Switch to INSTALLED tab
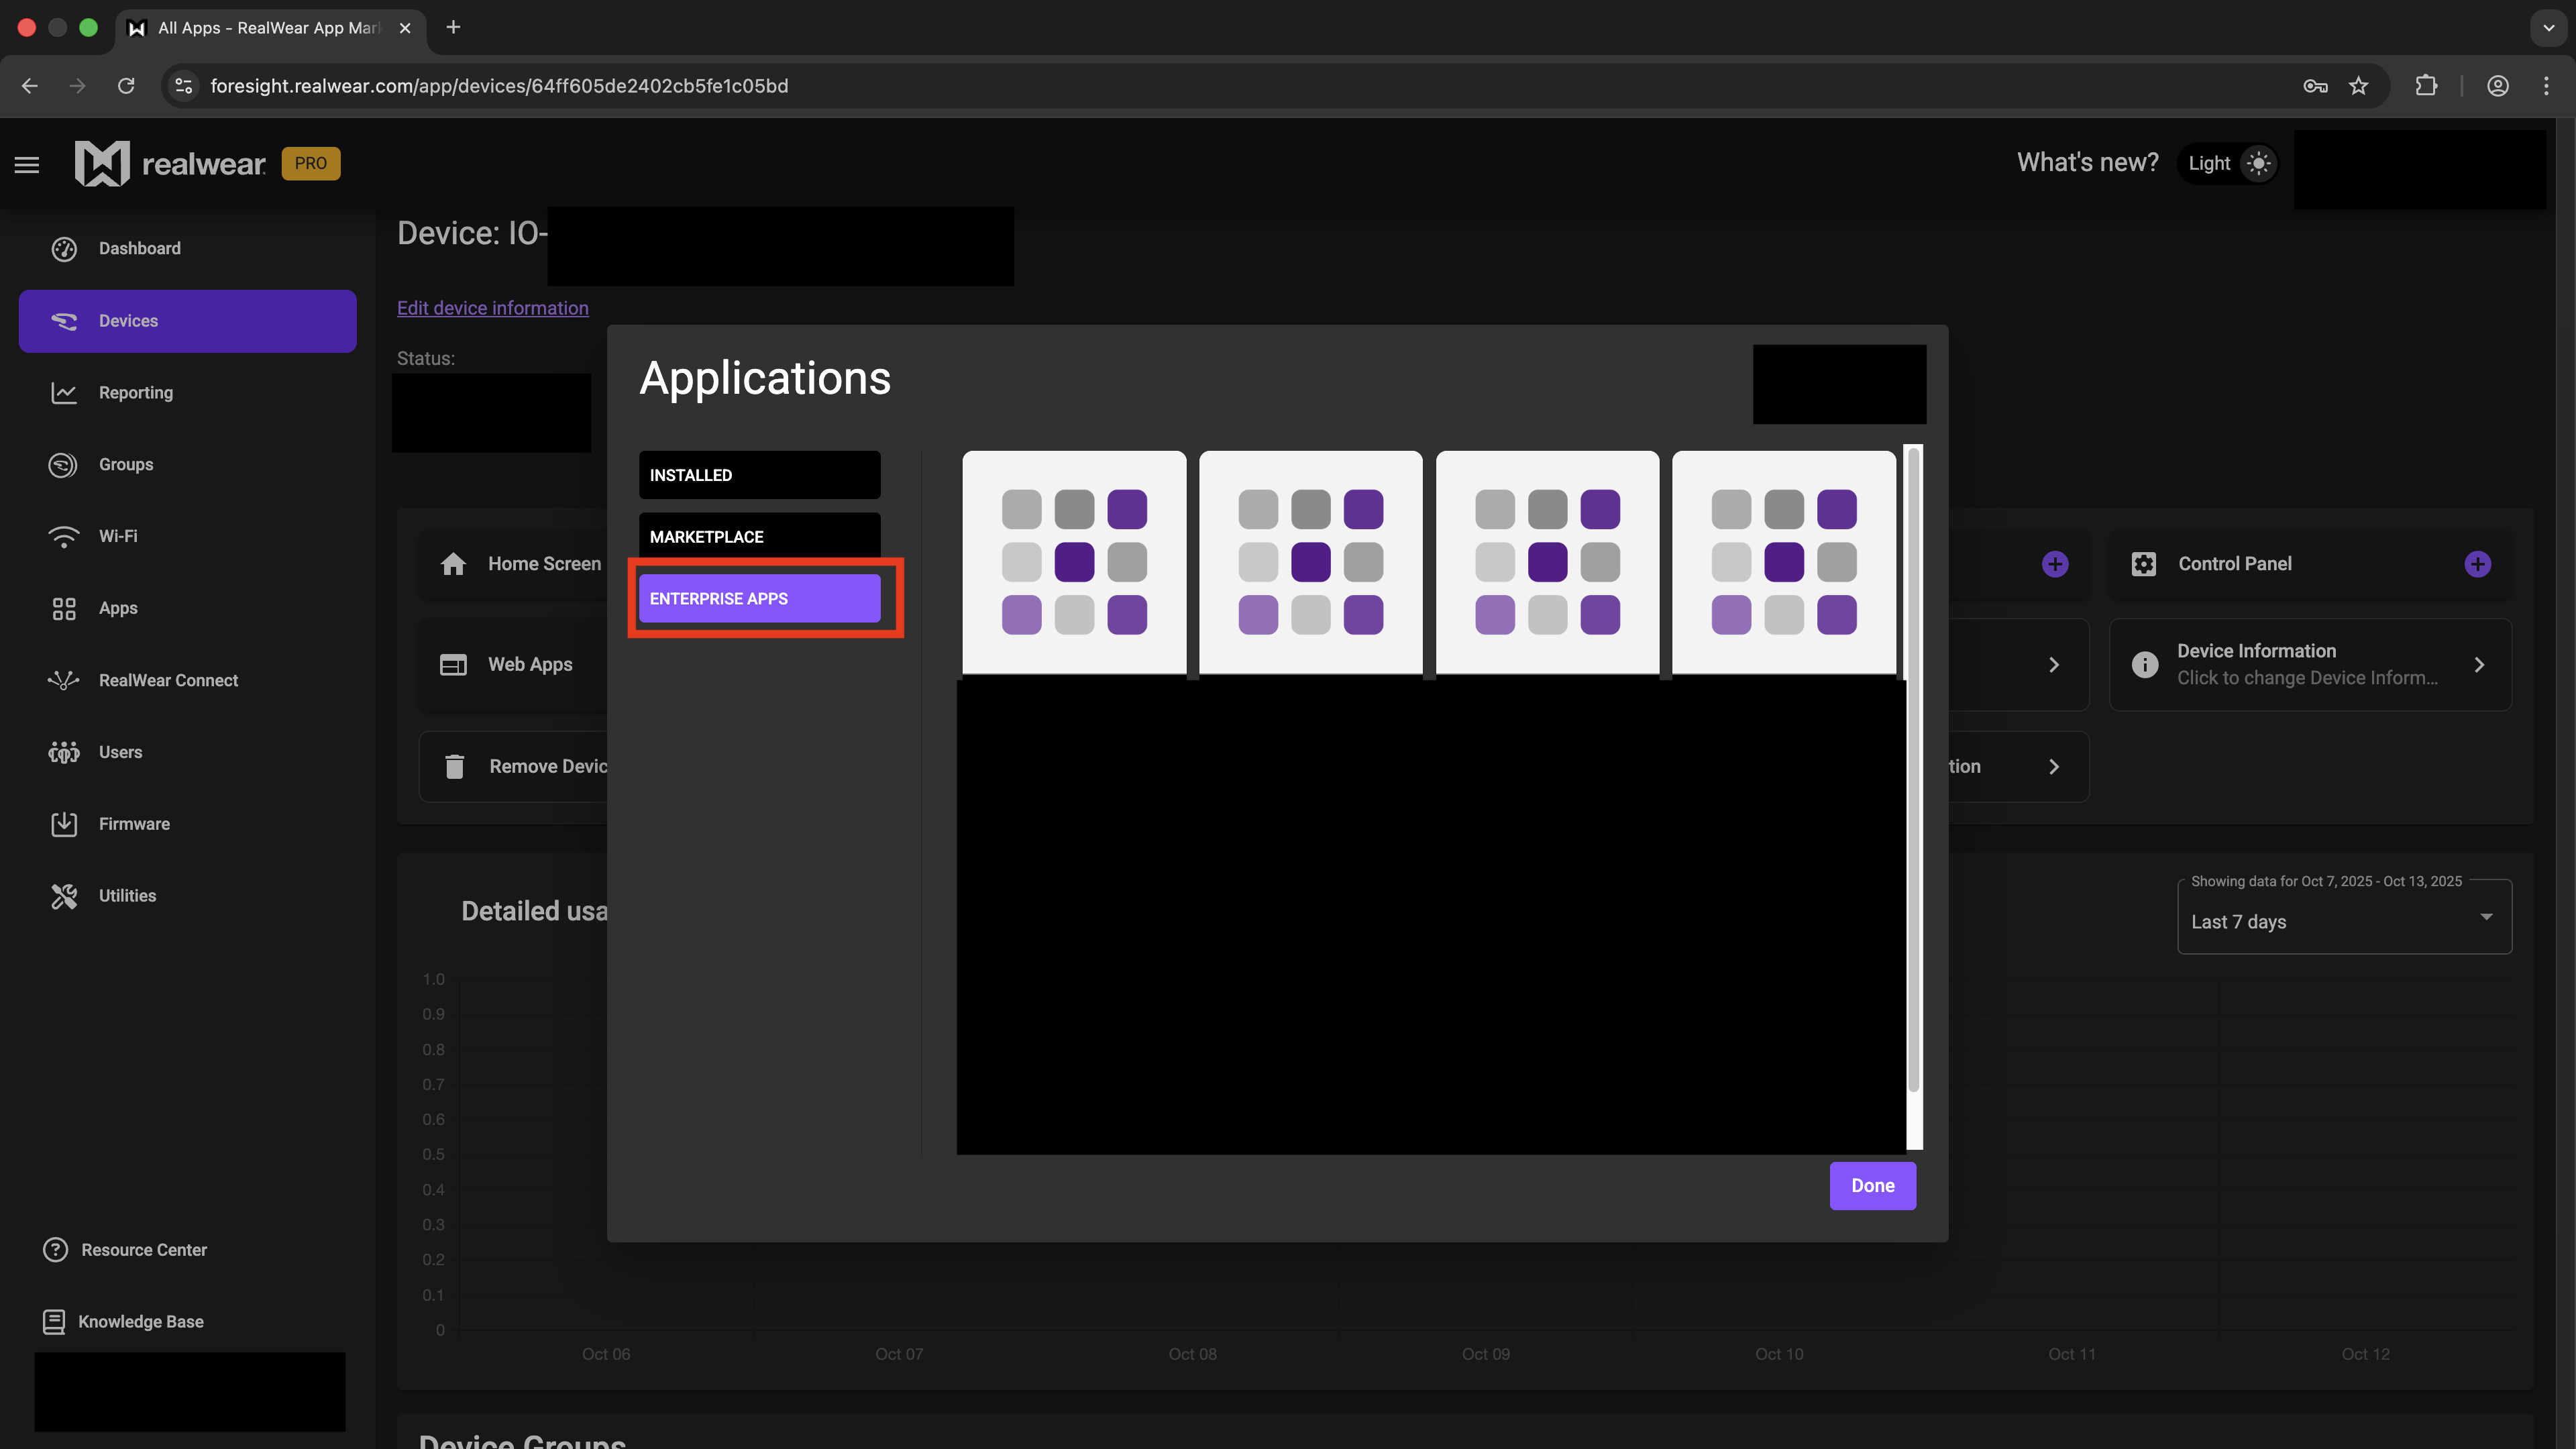This screenshot has width=2576, height=1449. [760, 475]
